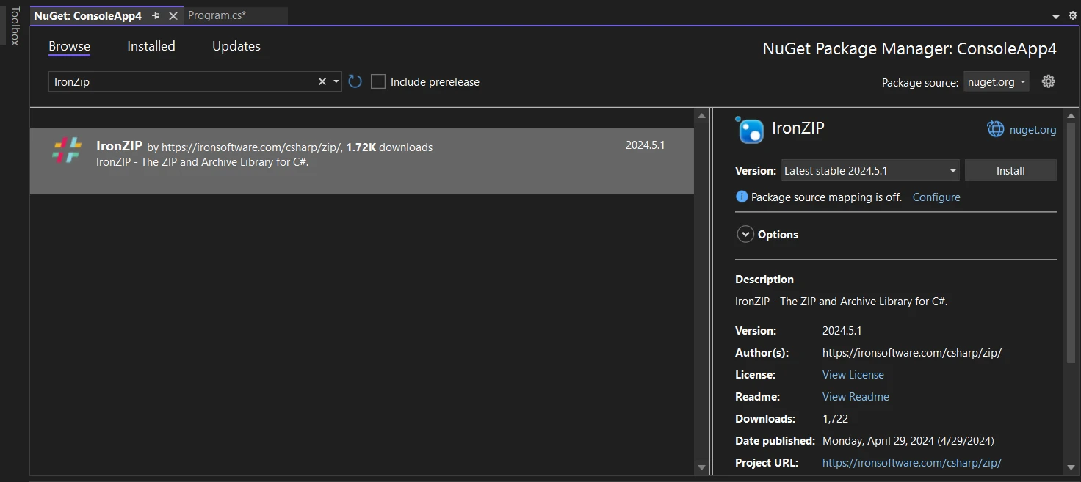
Task: Open the Package source dropdown
Action: (x=997, y=81)
